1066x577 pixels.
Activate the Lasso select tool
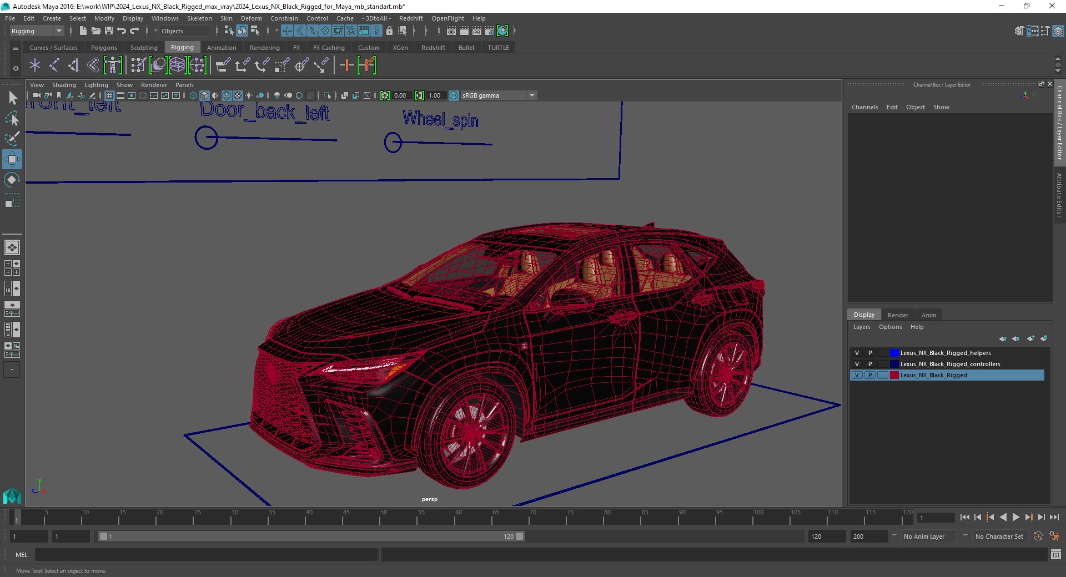point(12,118)
